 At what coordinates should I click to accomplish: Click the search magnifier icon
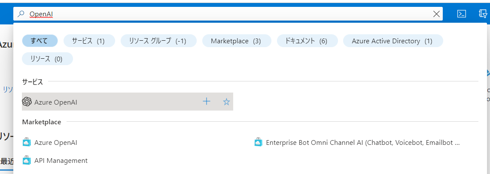[x=21, y=14]
